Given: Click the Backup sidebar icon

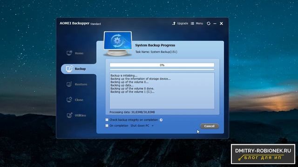Looking at the screenshot, I should pyautogui.click(x=69, y=69).
